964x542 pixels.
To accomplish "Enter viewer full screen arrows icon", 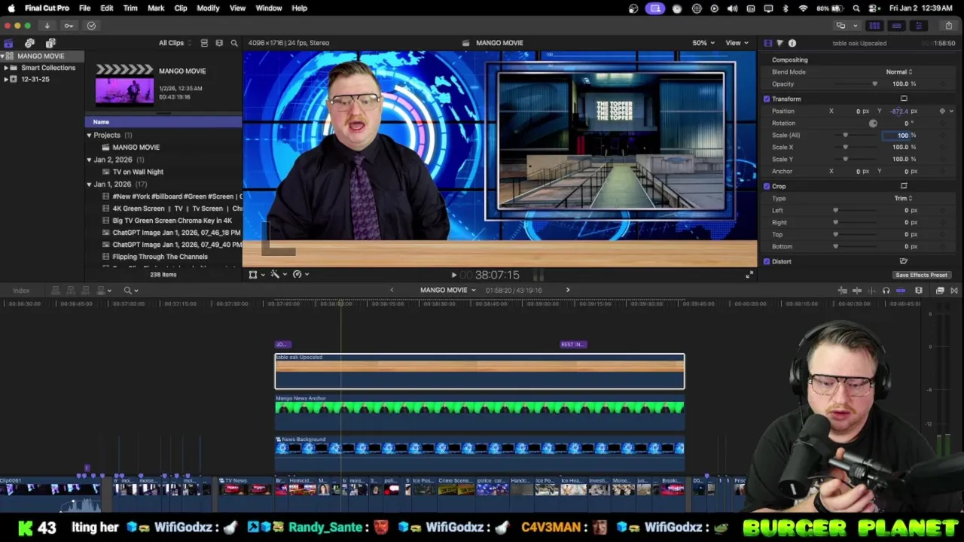I will pyautogui.click(x=749, y=275).
